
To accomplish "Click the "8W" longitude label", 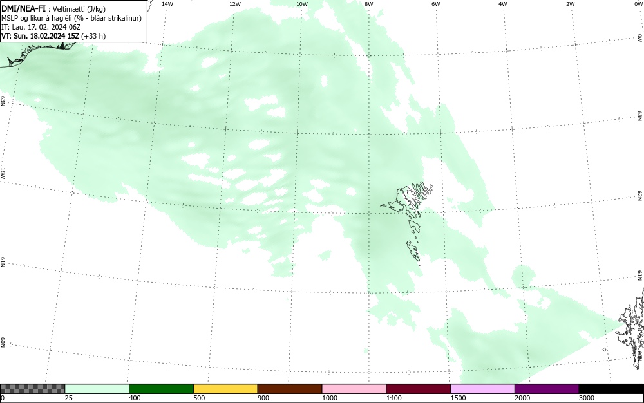I will tap(369, 4).
